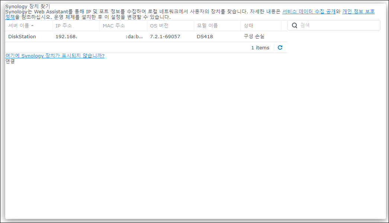
Task: Click the IP 주소 column header
Action: pyautogui.click(x=76, y=26)
